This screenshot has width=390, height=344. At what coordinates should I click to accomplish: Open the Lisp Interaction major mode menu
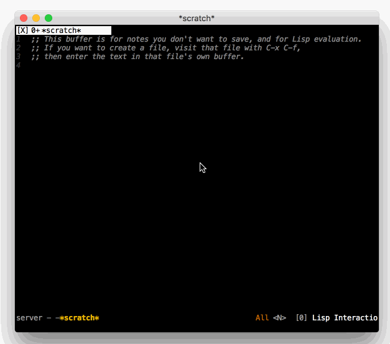click(x=345, y=318)
